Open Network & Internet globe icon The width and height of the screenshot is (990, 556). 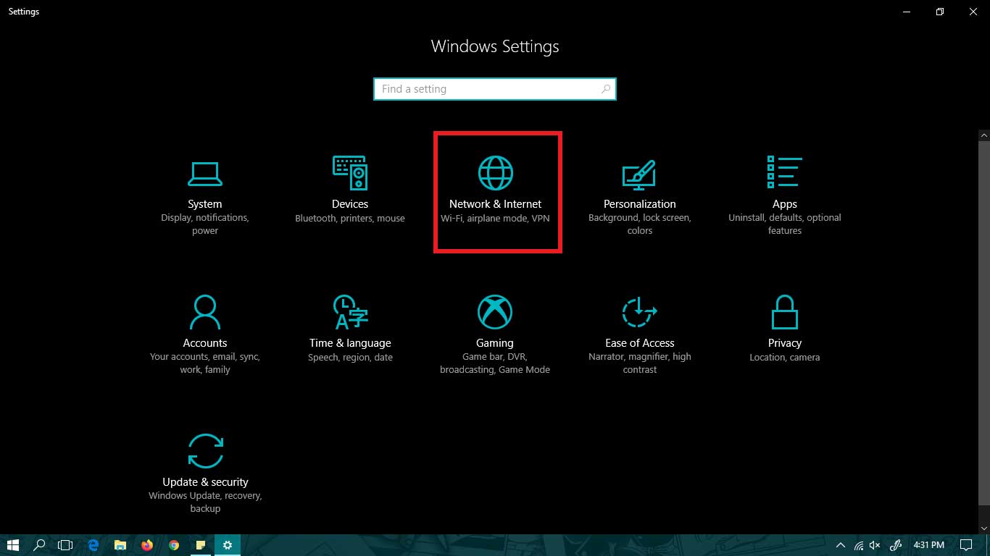[496, 173]
